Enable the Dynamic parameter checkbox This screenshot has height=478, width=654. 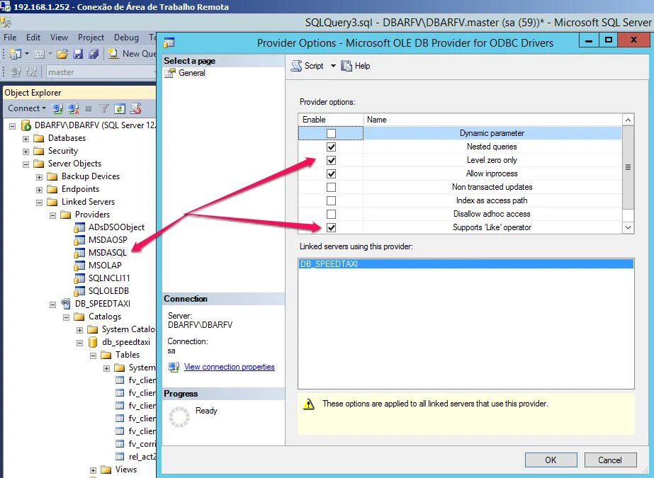point(331,133)
